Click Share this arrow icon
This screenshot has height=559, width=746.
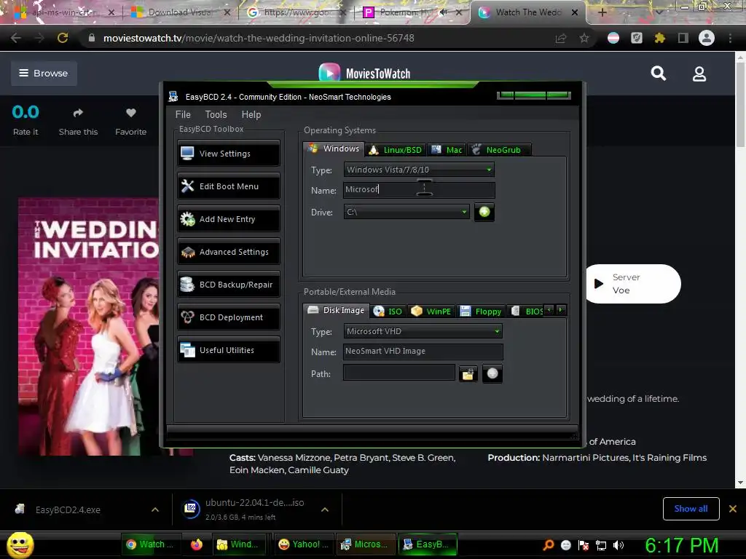78,113
